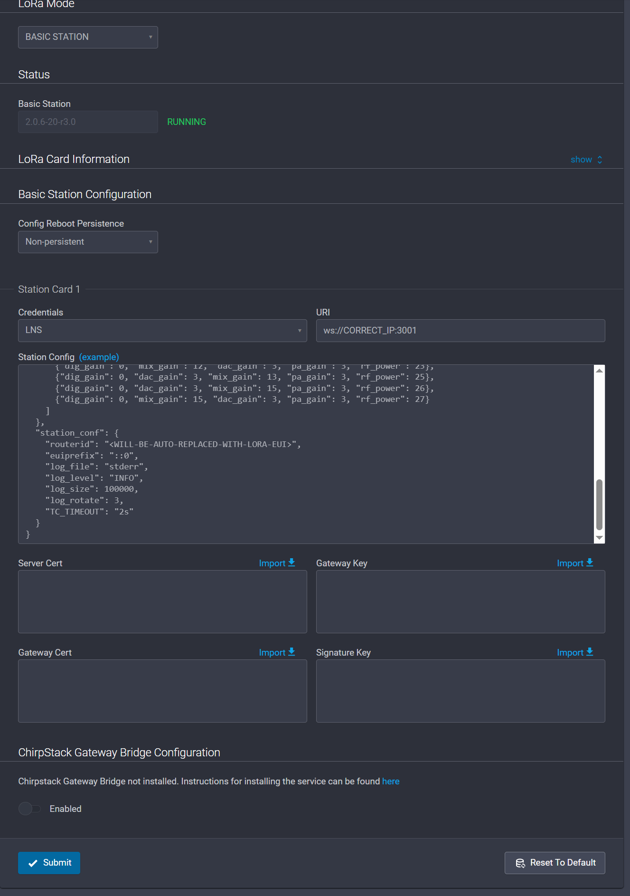Open the LoRa Mode Basic Station dropdown
The height and width of the screenshot is (896, 630).
coord(88,37)
